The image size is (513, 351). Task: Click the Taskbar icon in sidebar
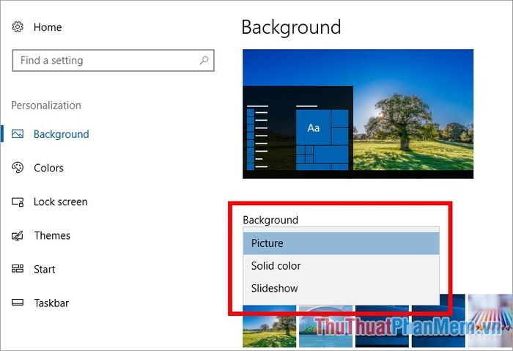[x=18, y=303]
